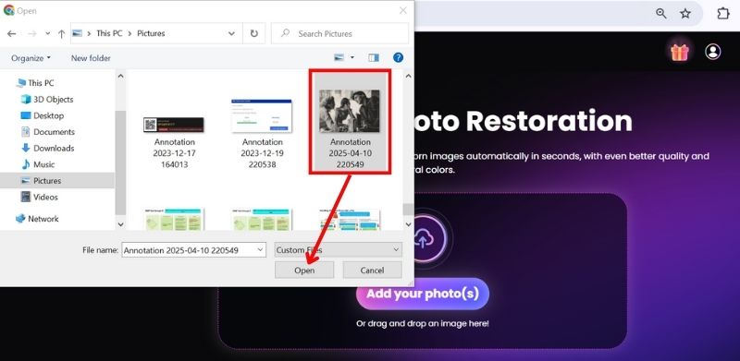Click the Back arrow in the Open dialog
Image resolution: width=740 pixels, height=361 pixels.
tap(12, 33)
